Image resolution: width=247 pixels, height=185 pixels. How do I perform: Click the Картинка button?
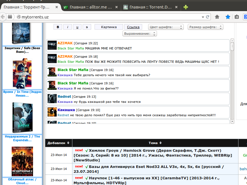(x=109, y=27)
